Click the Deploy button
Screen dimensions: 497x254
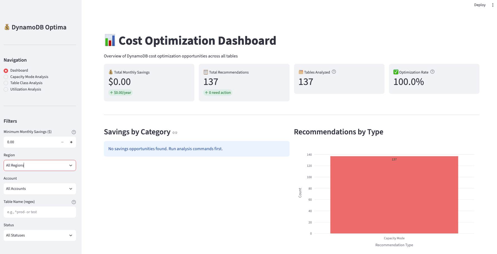pyautogui.click(x=480, y=5)
